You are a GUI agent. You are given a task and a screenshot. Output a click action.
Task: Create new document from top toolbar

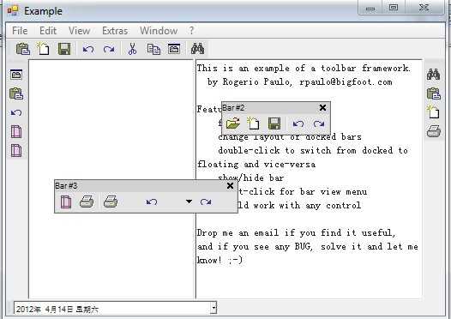(43, 48)
